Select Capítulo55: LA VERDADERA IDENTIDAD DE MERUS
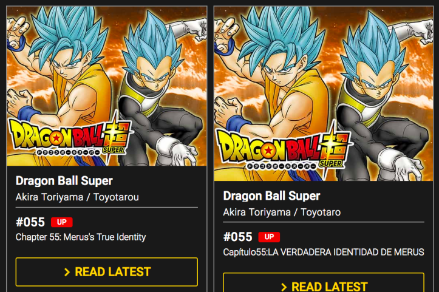Viewport: 439px width, 292px height. click(324, 252)
